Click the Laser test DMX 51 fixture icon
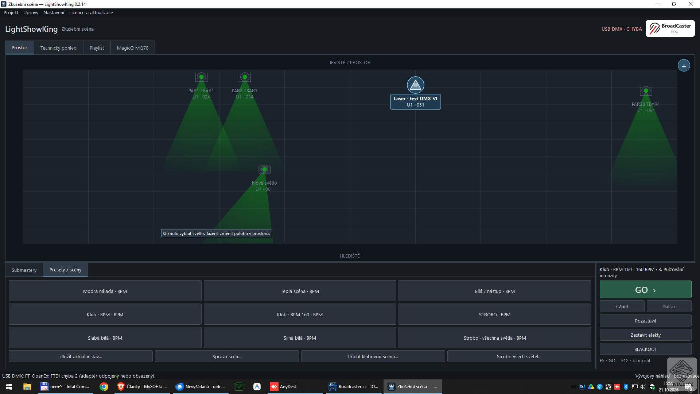 (x=415, y=85)
